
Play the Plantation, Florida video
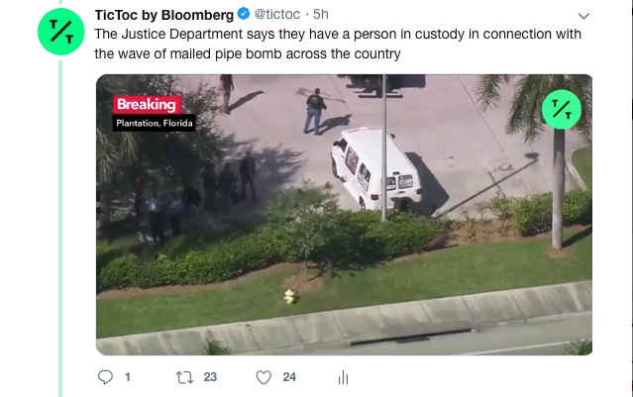(x=344, y=215)
